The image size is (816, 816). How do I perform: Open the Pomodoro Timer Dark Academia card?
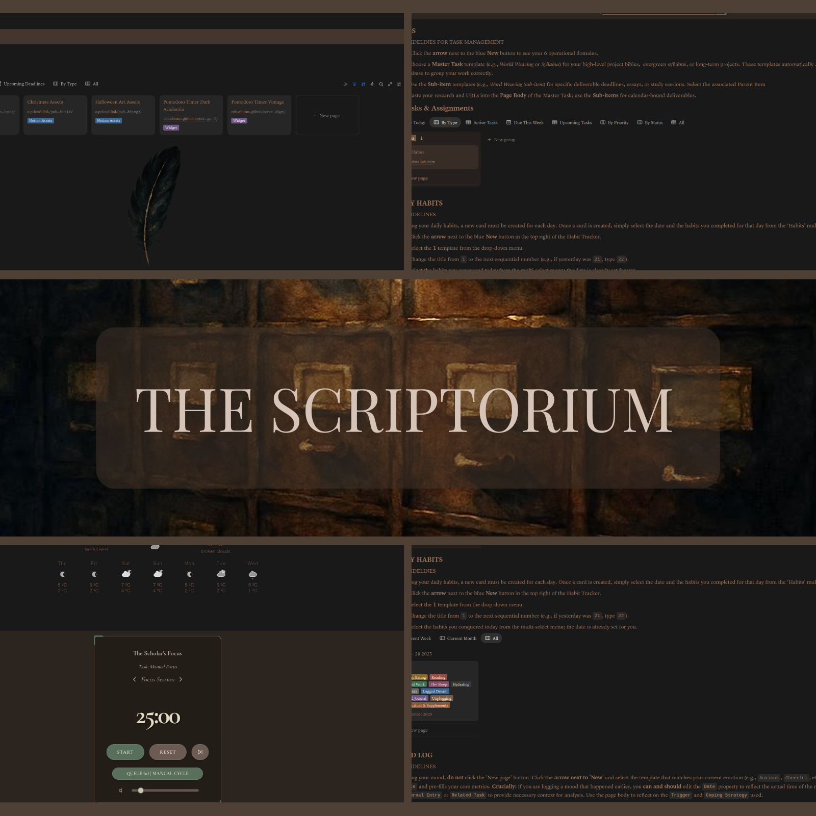[x=191, y=115]
